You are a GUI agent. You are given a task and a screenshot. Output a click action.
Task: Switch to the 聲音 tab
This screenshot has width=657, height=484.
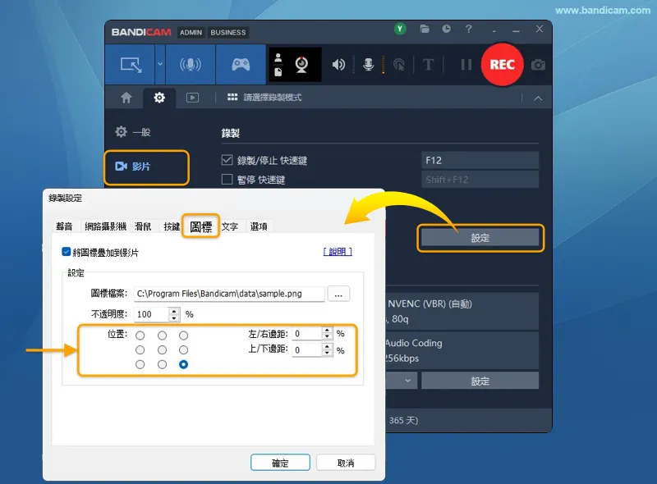[64, 226]
